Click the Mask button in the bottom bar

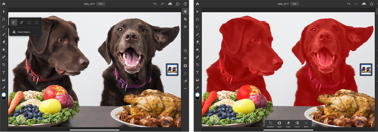point(279,124)
